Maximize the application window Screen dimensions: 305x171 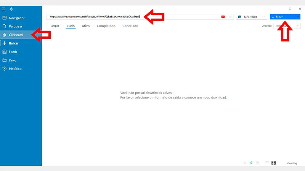290,9
